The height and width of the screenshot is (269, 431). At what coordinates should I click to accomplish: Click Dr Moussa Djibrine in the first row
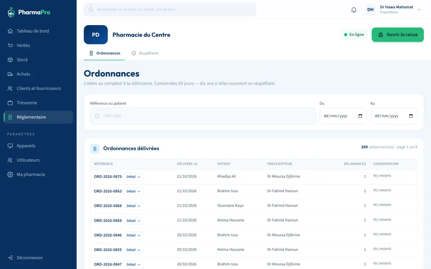(283, 176)
